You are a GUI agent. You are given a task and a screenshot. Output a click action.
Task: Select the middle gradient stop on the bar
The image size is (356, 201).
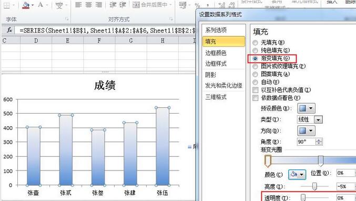(321, 161)
